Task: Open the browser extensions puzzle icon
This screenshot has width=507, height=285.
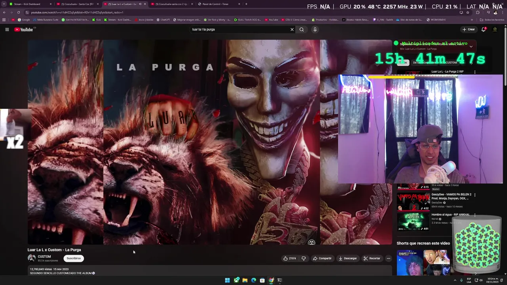Action: click(x=478, y=12)
